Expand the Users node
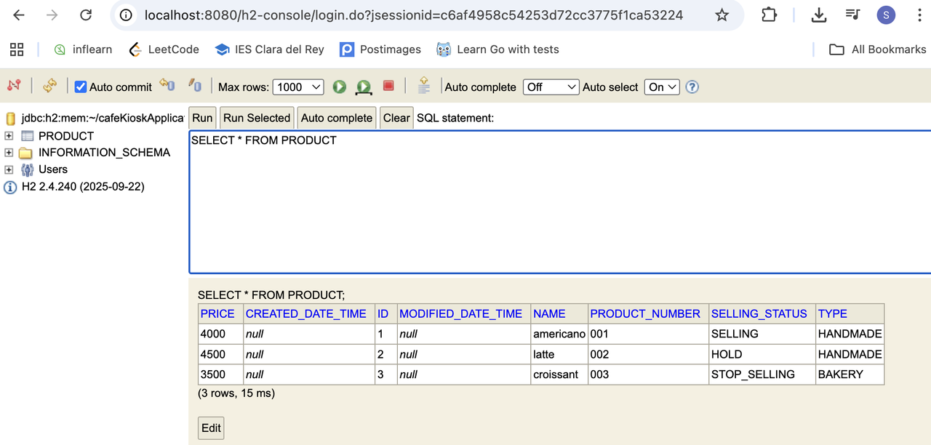The height and width of the screenshot is (445, 931). click(9, 169)
